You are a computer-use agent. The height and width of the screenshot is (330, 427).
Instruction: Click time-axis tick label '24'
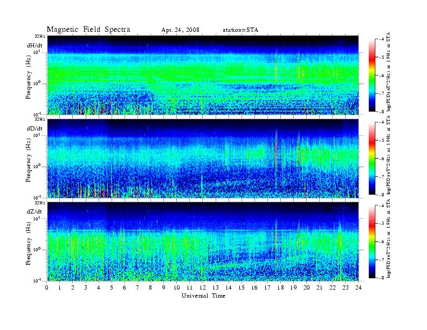[x=358, y=287]
